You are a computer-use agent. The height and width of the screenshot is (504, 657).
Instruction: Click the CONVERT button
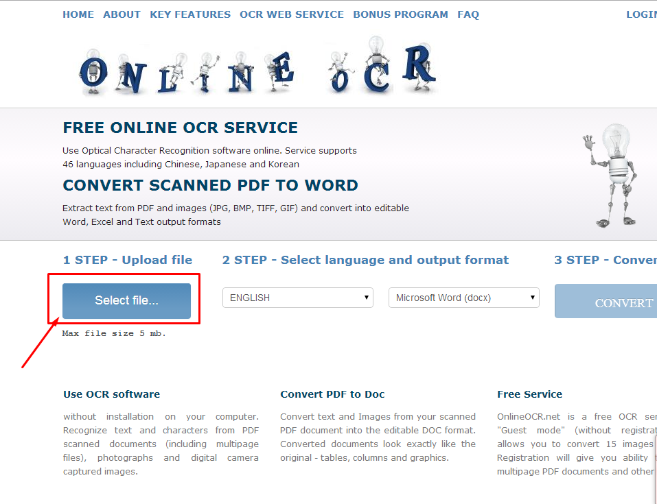pyautogui.click(x=606, y=302)
